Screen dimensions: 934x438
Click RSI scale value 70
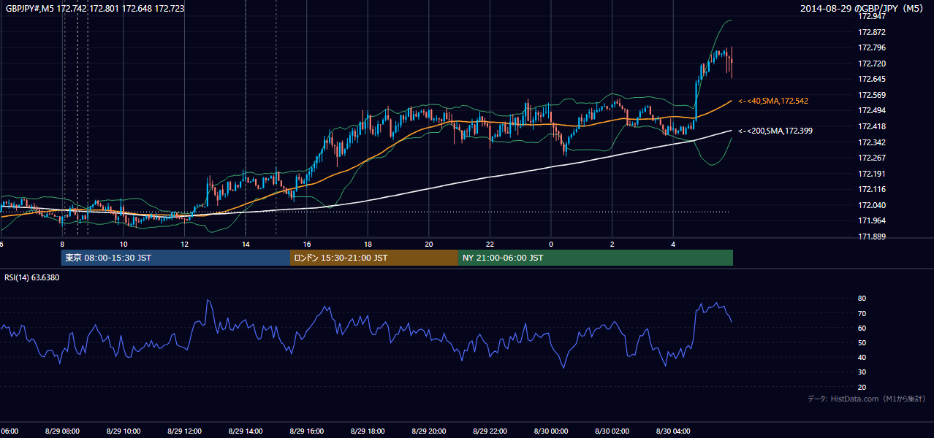click(x=862, y=313)
